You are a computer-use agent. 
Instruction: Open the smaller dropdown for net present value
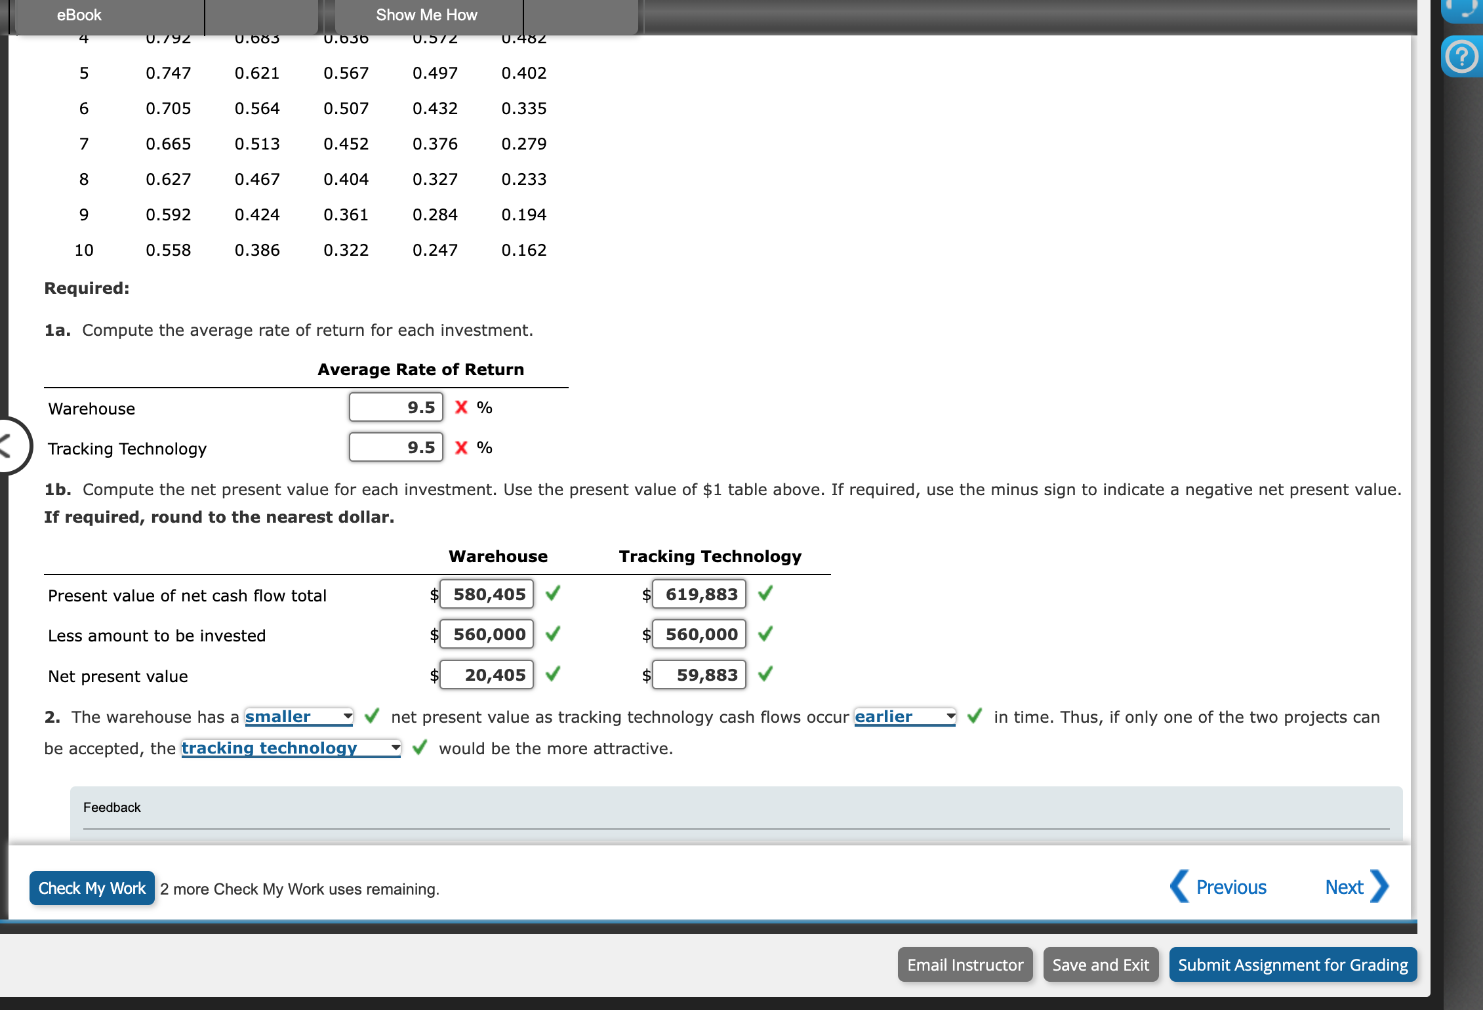click(x=299, y=717)
